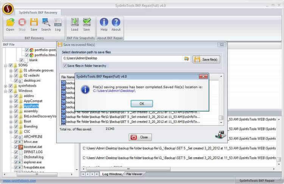Select the DtcInstall.log tree item
The height and width of the screenshot is (184, 284).
[x=33, y=157]
